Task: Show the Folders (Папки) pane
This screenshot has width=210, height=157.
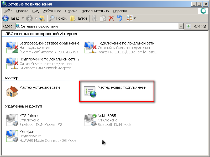Action: point(78,18)
